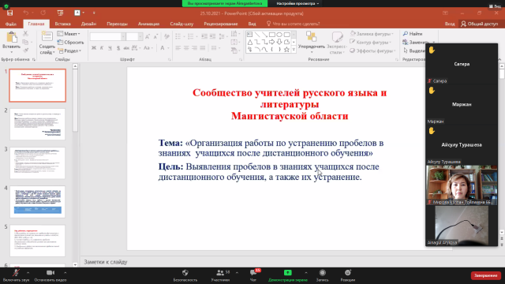Switch to the Transitions (Переходы) tab

118,24
